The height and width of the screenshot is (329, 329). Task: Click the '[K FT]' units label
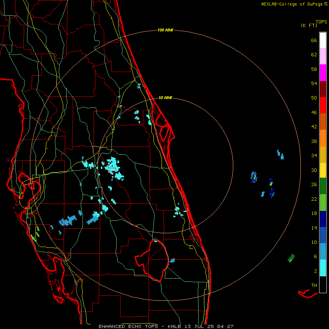pos(309,26)
